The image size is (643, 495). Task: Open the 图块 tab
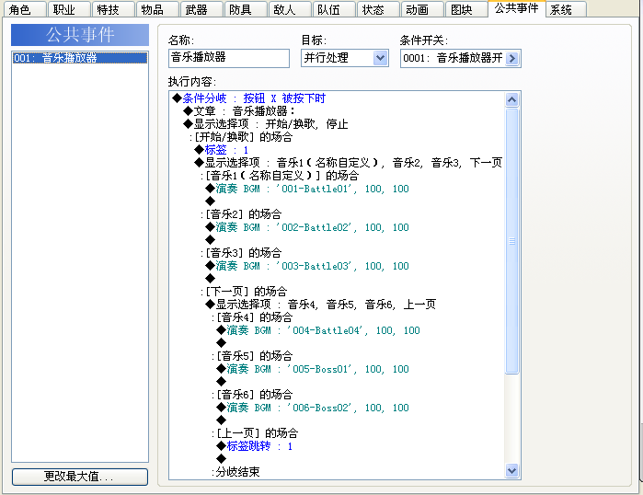[466, 9]
